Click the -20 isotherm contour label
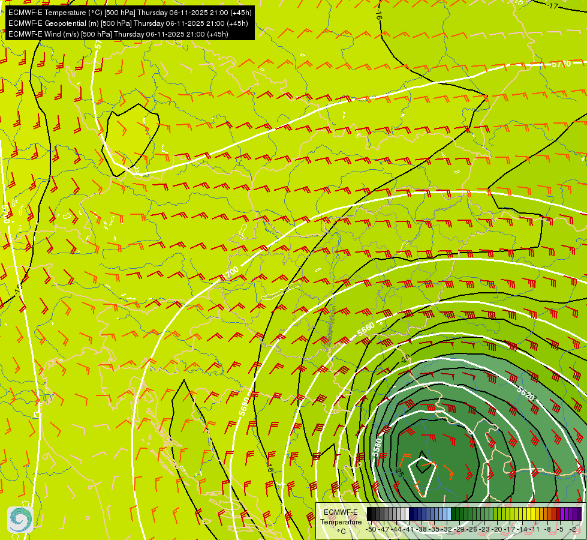Image resolution: width=587 pixels, height=540 pixels. point(405,359)
